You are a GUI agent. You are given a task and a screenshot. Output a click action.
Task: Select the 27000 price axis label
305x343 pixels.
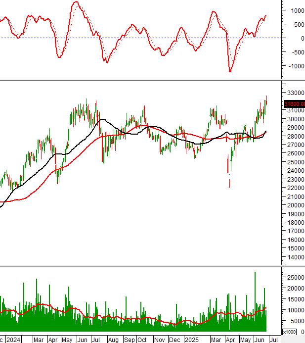tap(296, 145)
